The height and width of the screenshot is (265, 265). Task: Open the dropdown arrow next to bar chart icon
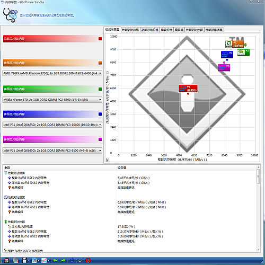(39, 260)
